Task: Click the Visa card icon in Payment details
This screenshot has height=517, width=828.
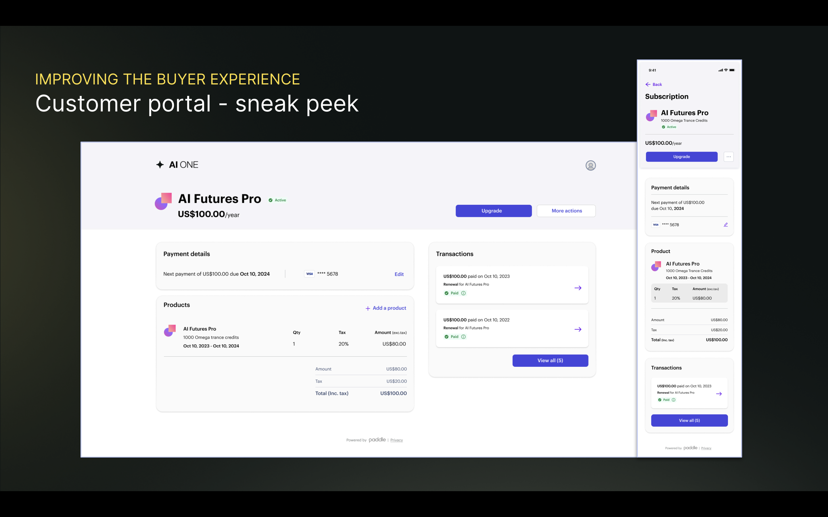Action: point(309,274)
